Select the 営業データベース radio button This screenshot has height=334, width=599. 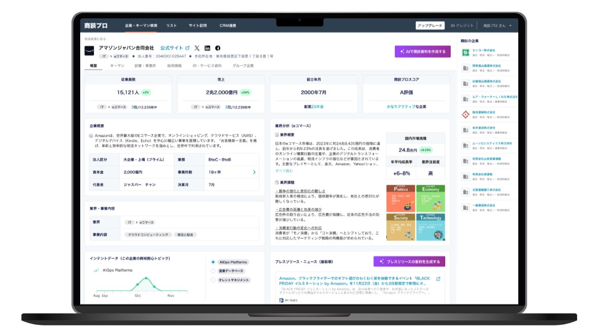point(213,271)
